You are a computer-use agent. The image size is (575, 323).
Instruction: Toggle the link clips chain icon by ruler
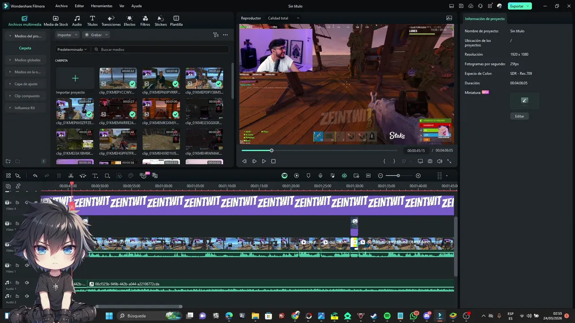tap(18, 186)
